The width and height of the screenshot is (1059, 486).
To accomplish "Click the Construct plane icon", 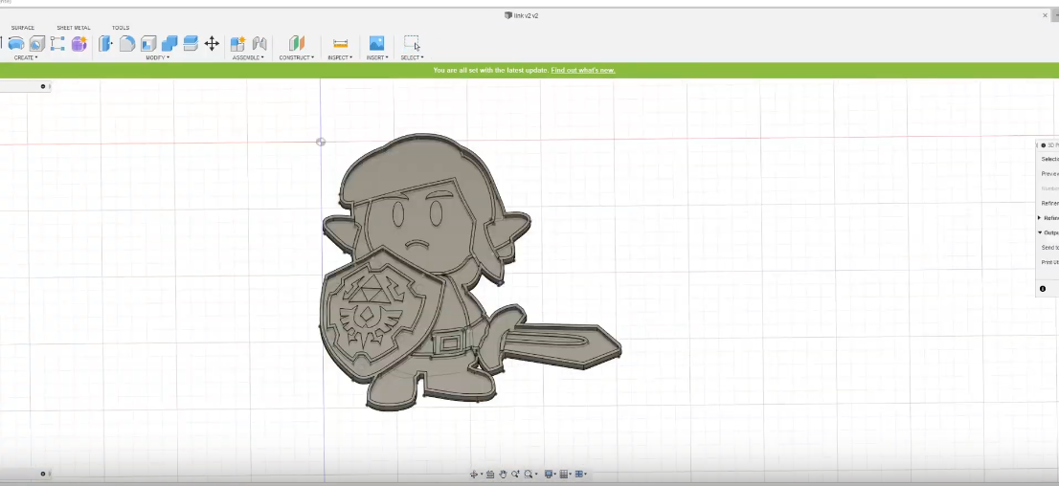I will (297, 44).
